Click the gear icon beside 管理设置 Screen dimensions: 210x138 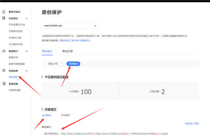tap(4, 84)
